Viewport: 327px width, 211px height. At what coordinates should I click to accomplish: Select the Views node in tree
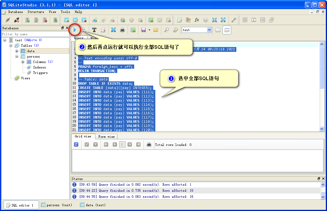tap(25, 78)
